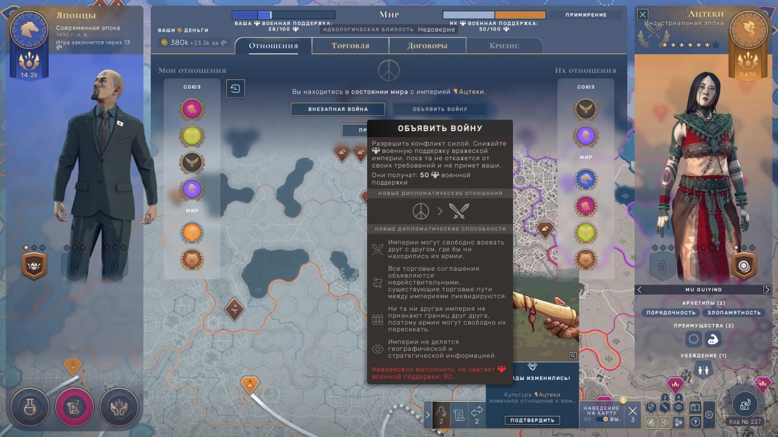The height and width of the screenshot is (437, 778).
Task: Open the research flask button
Action: click(x=29, y=406)
